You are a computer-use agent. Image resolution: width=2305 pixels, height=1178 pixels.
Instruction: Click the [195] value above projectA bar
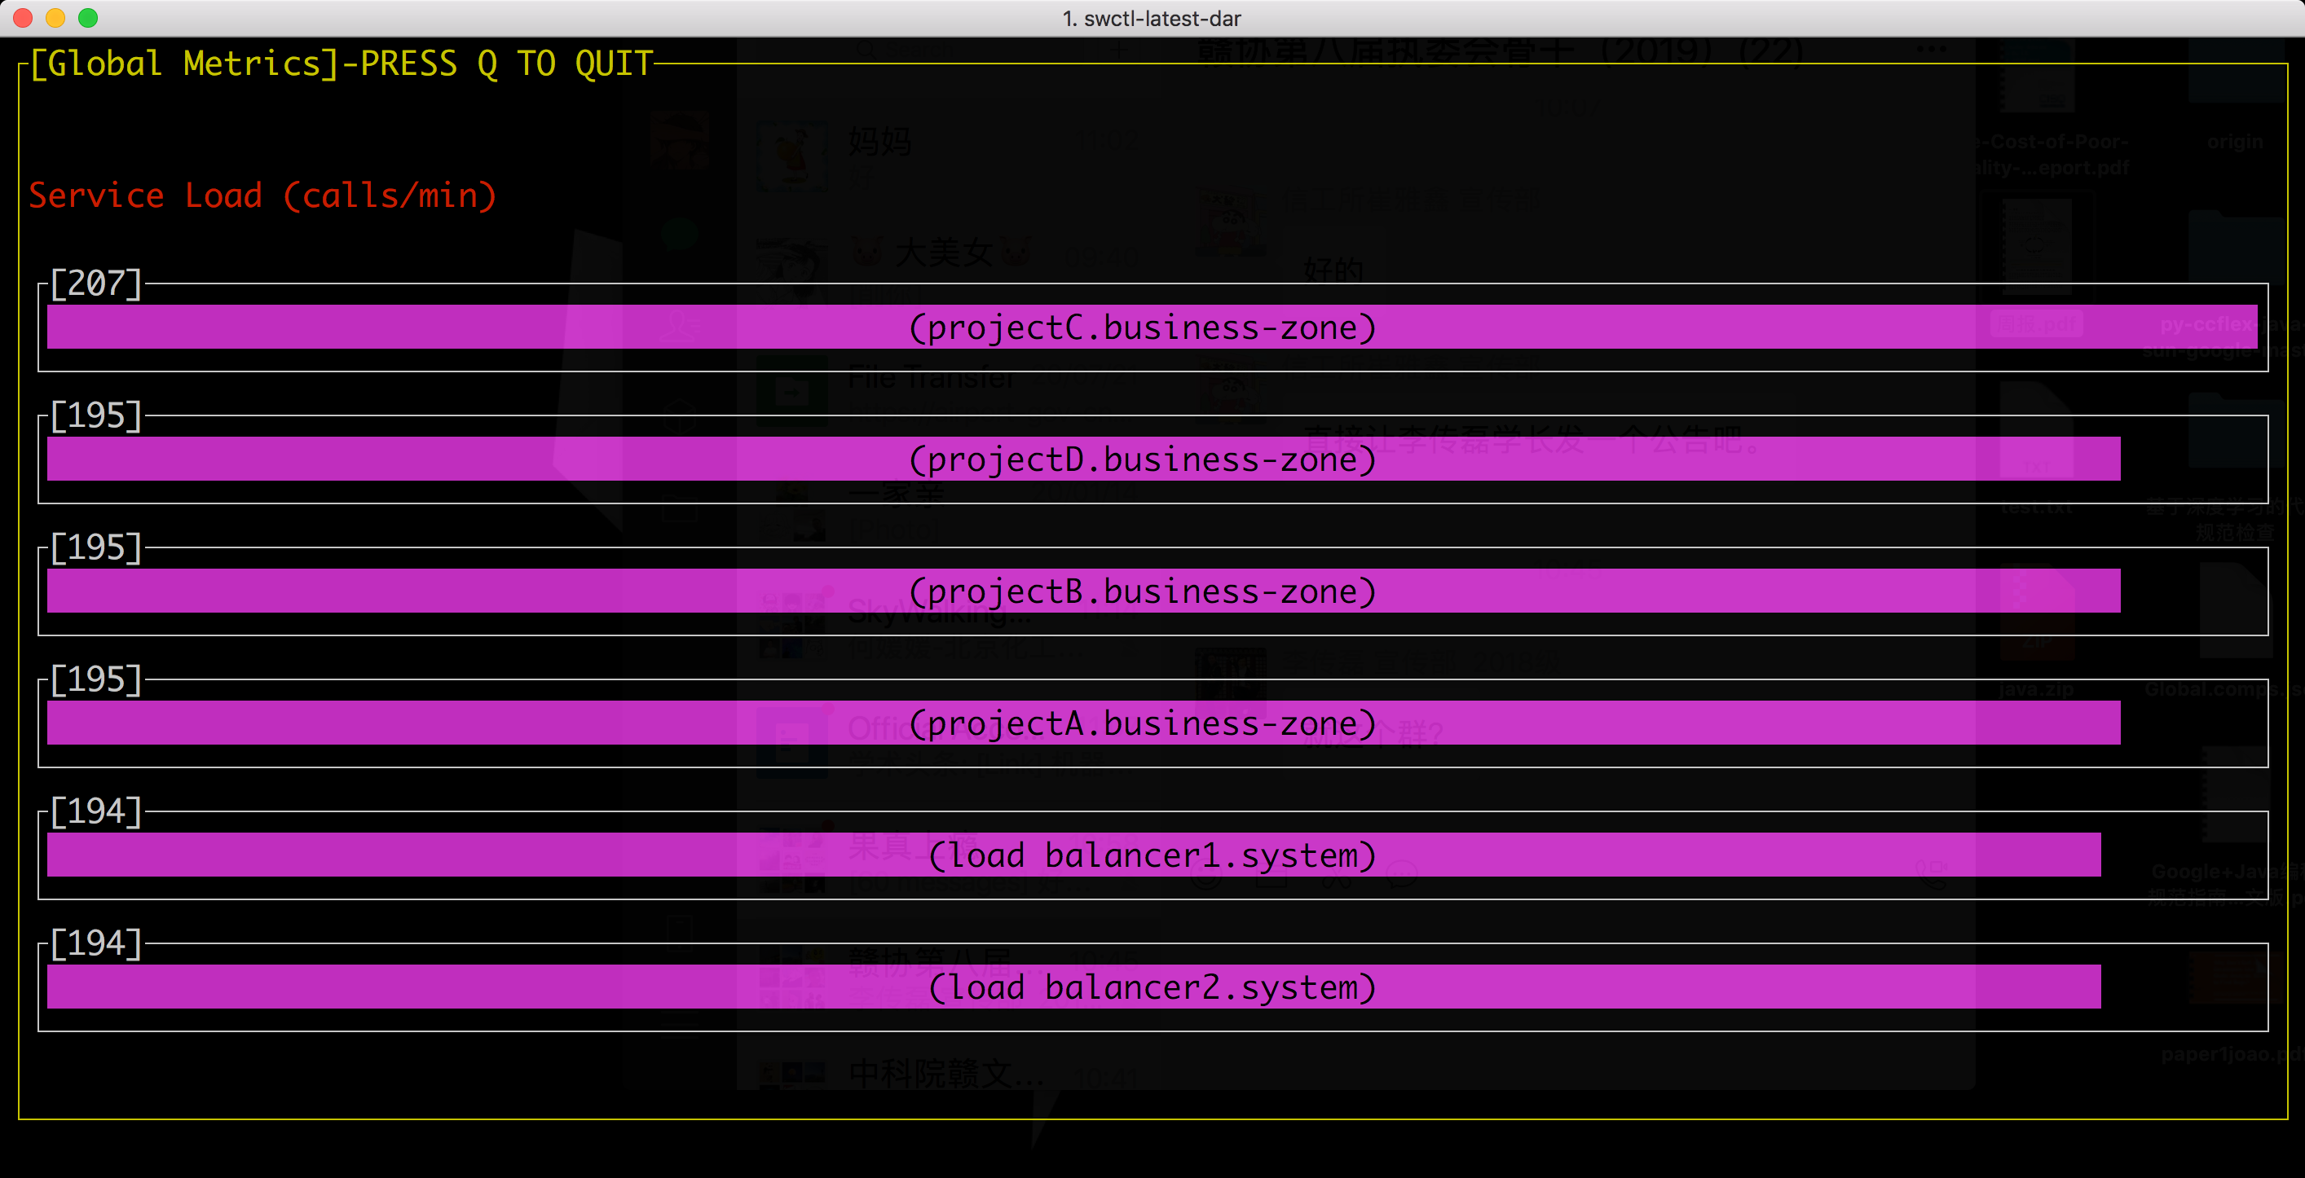(95, 679)
